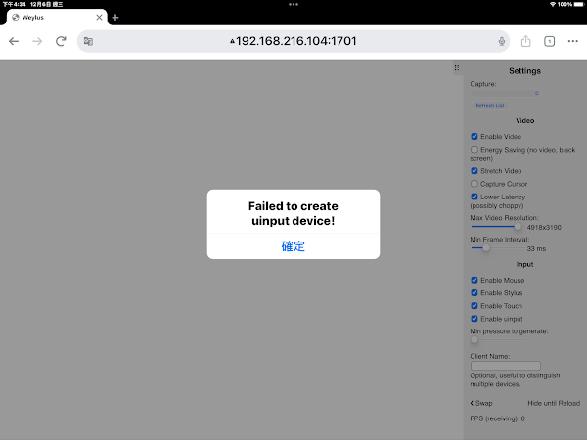Open the browser three-dot menu
This screenshot has height=440, width=587.
(x=572, y=41)
